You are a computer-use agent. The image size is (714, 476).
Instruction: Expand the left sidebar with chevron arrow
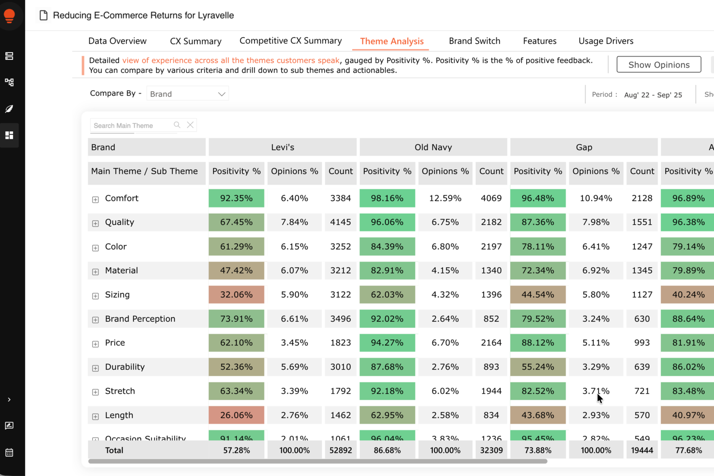pos(9,399)
